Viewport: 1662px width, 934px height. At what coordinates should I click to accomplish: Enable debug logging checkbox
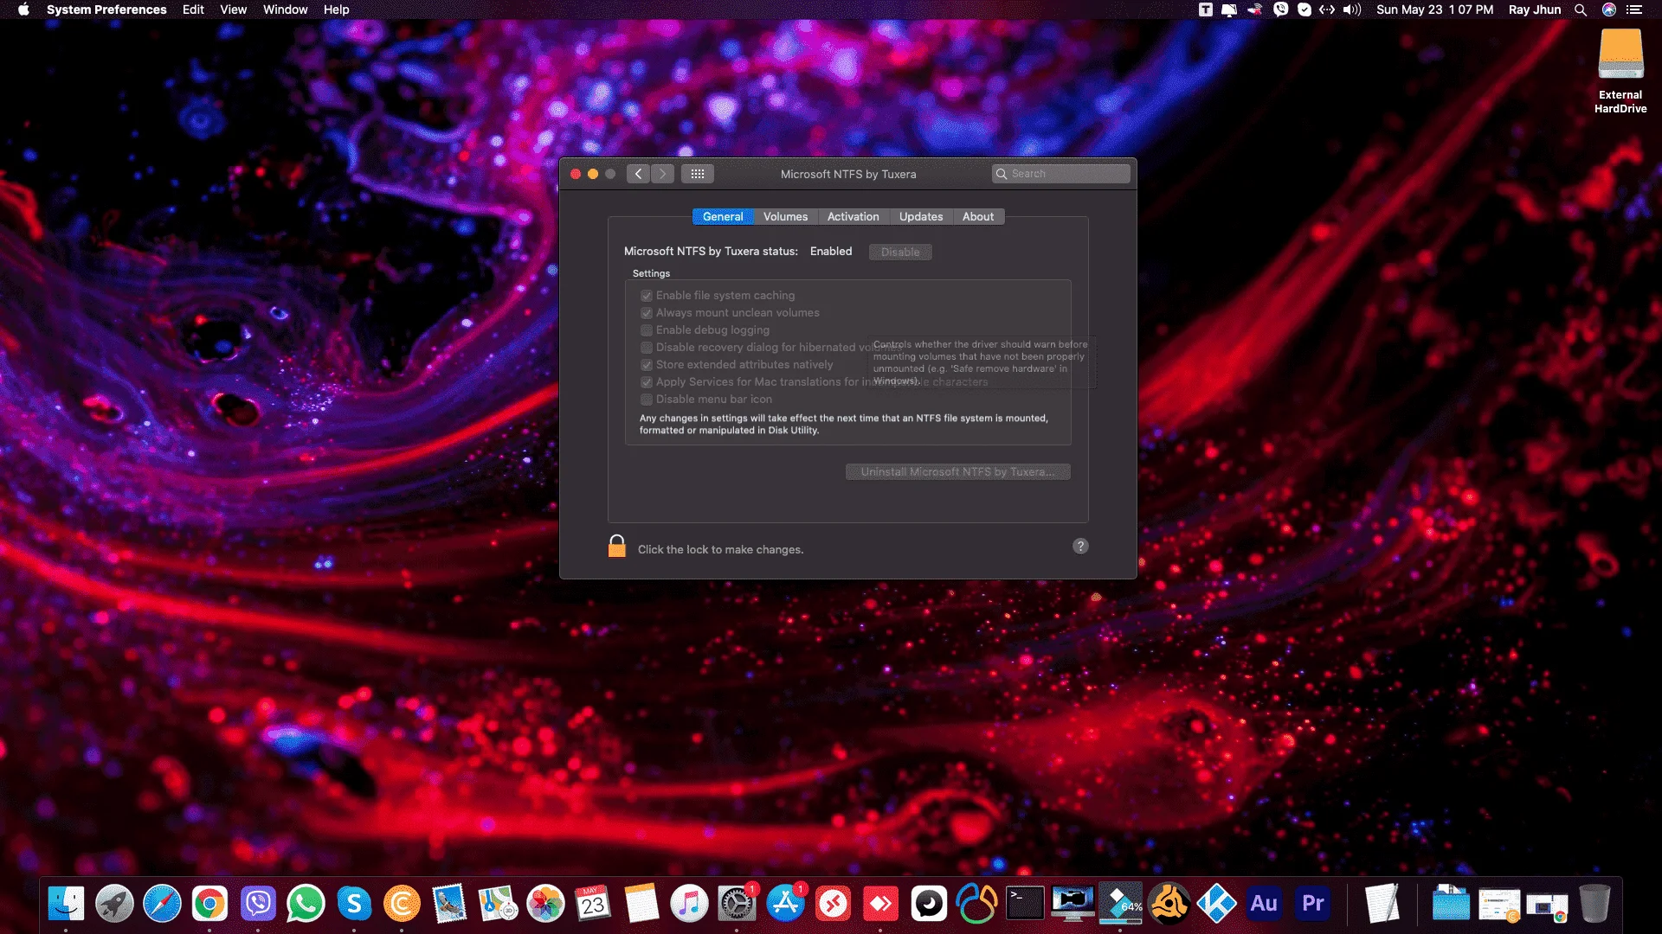[646, 330]
